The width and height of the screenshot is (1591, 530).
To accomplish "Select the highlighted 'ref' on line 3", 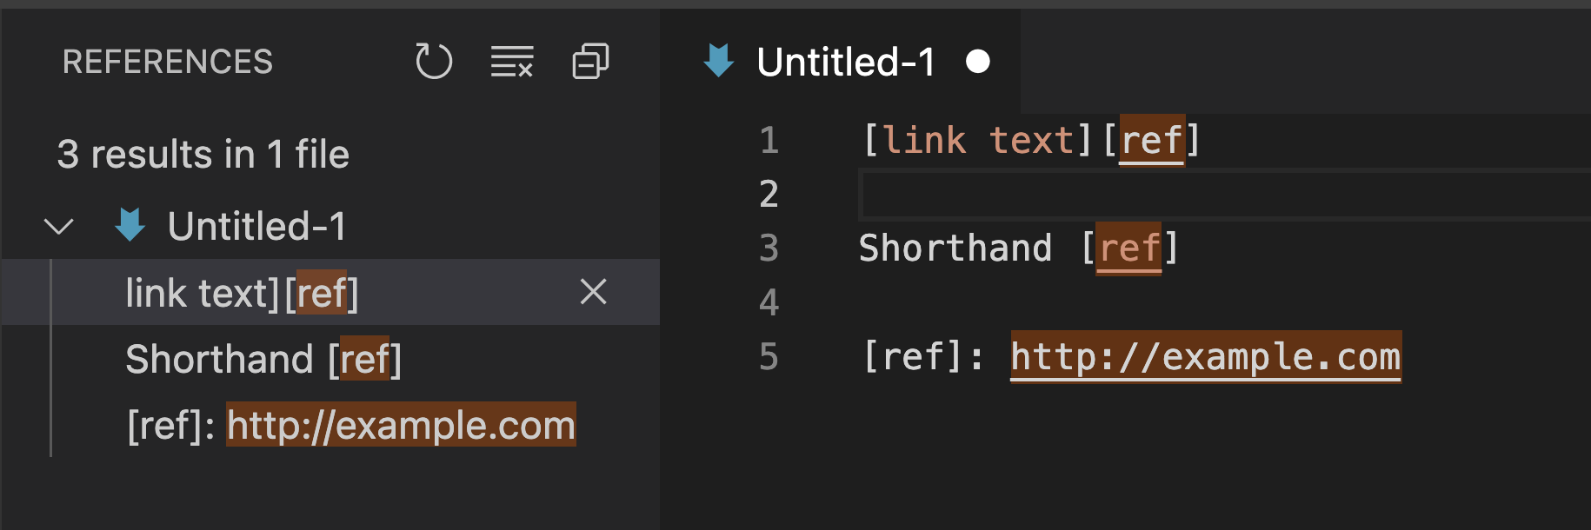I will (1128, 248).
